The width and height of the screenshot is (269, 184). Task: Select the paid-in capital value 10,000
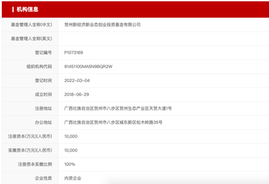pyautogui.click(x=71, y=151)
